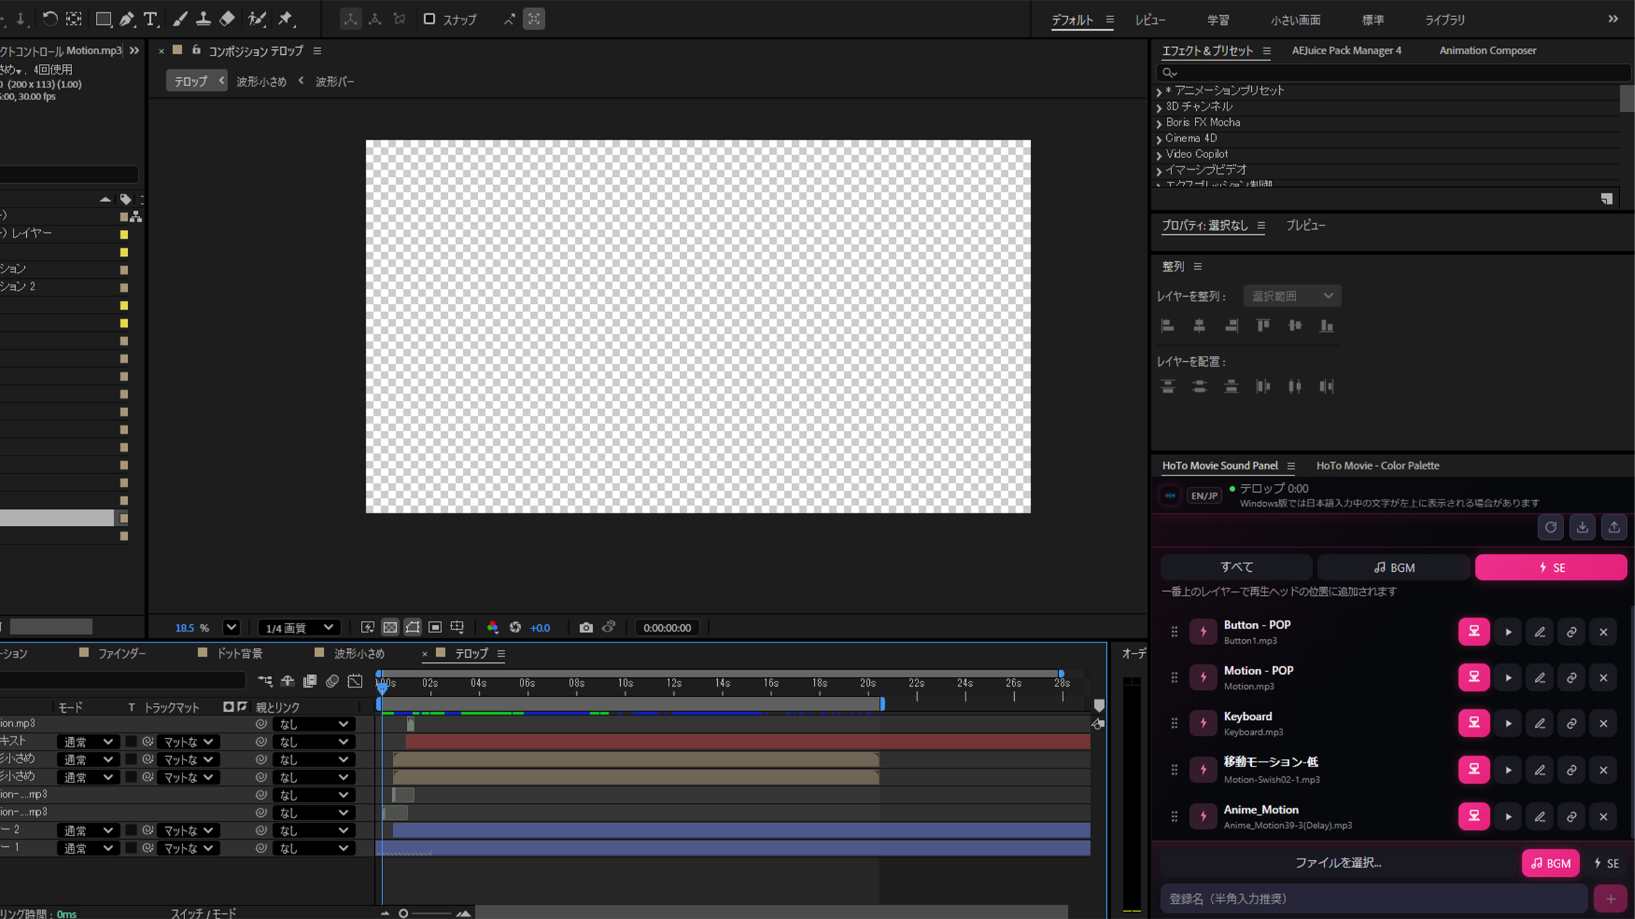Open the AEJuice Pack Manager 4 tab
The image size is (1635, 919).
click(x=1346, y=50)
